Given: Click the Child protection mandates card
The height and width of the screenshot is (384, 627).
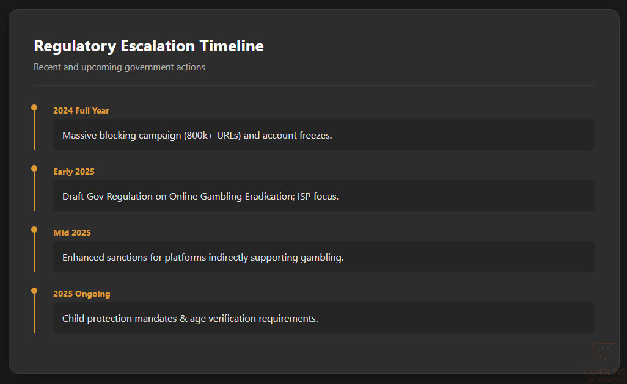Looking at the screenshot, I should (x=323, y=318).
